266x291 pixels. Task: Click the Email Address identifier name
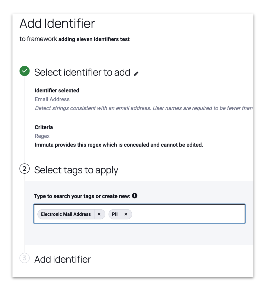pos(52,99)
